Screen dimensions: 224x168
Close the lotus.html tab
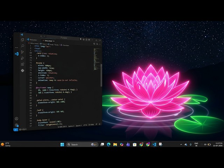(x=54, y=41)
